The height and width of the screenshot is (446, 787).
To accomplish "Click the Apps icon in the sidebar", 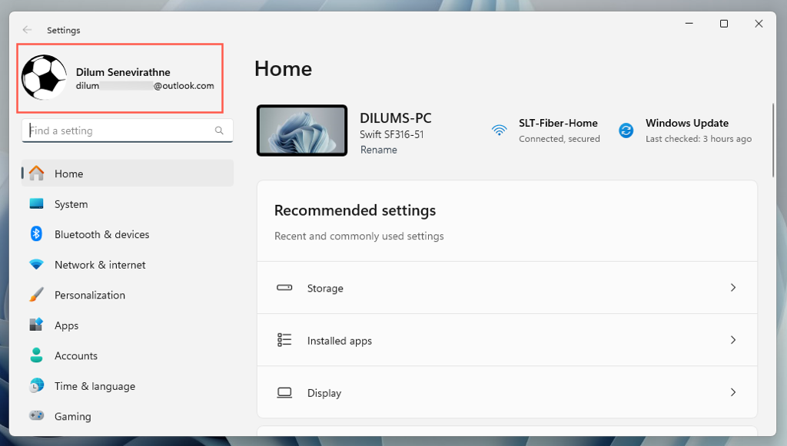I will pos(36,325).
